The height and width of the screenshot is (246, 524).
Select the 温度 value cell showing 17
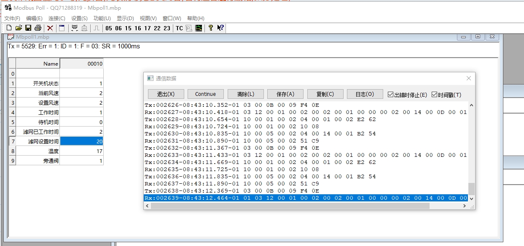pos(81,151)
